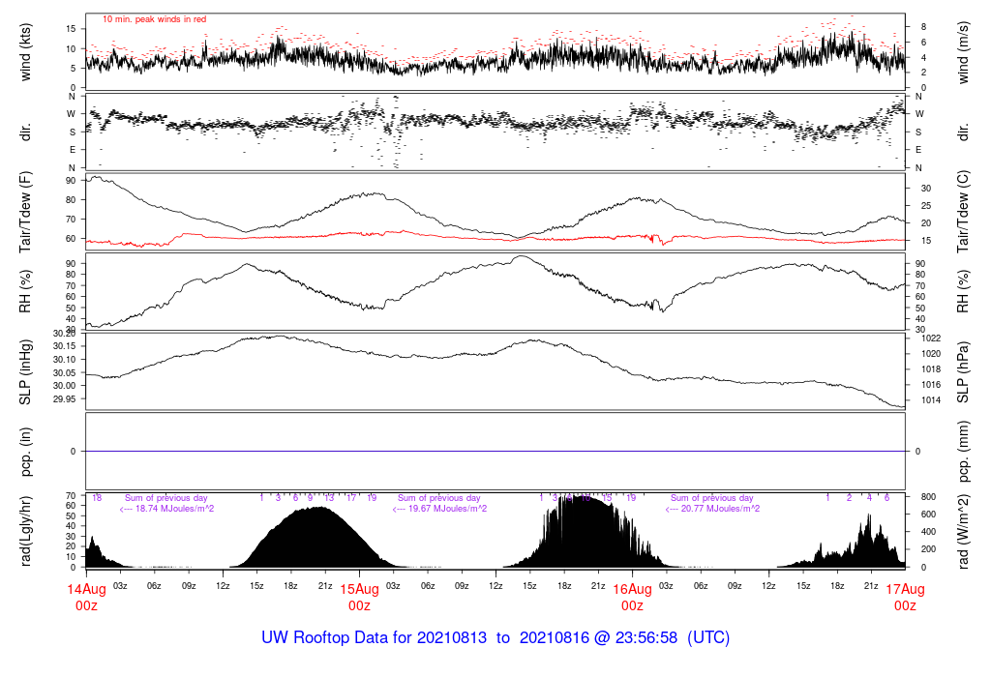Click the '15Aug 00z' date label
991x677 pixels.
click(x=360, y=598)
